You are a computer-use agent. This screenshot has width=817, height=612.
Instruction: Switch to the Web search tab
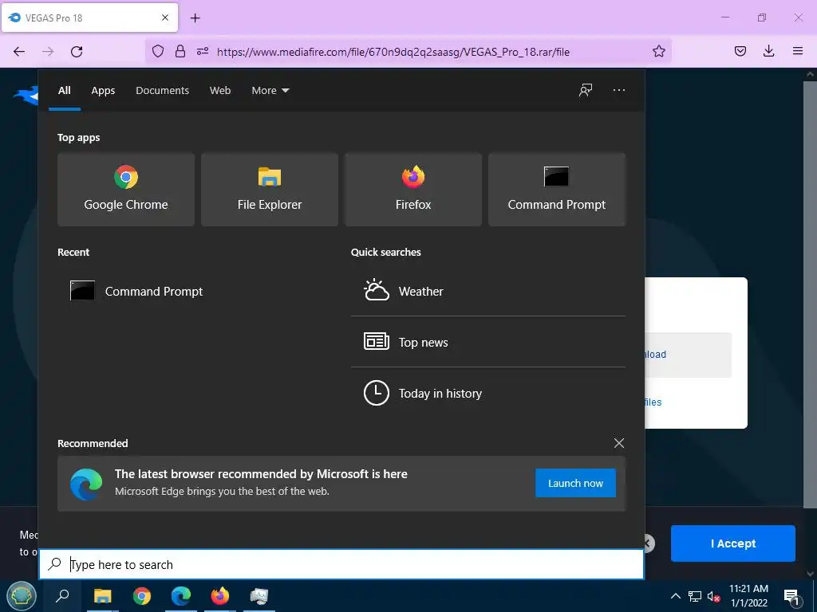(220, 91)
